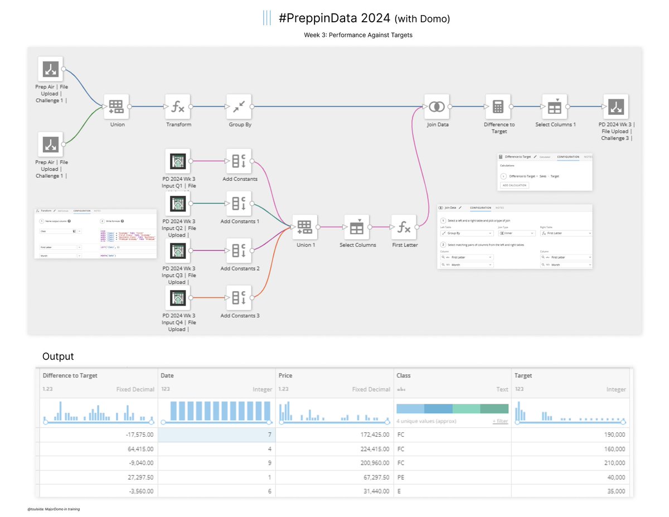The width and height of the screenshot is (669, 517).
Task: Click the pencil icon beside Join Data title
Action: 460,207
